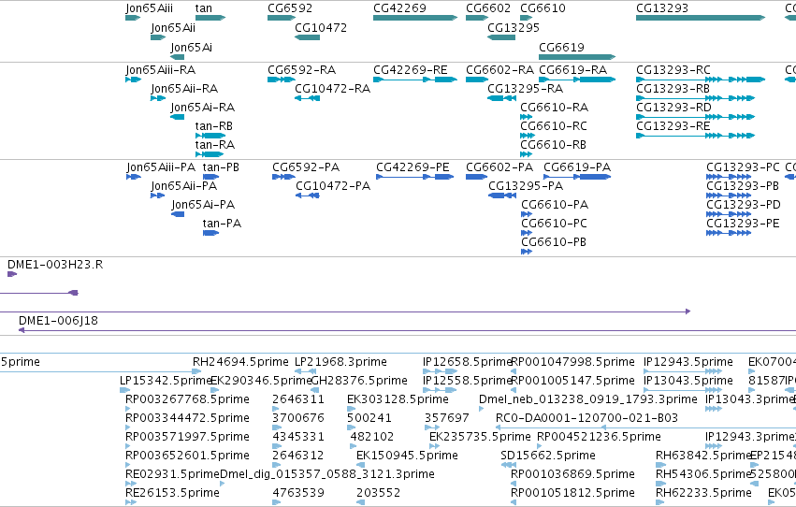
Task: Select transcript Jon65Aiii-RA
Action: (133, 80)
